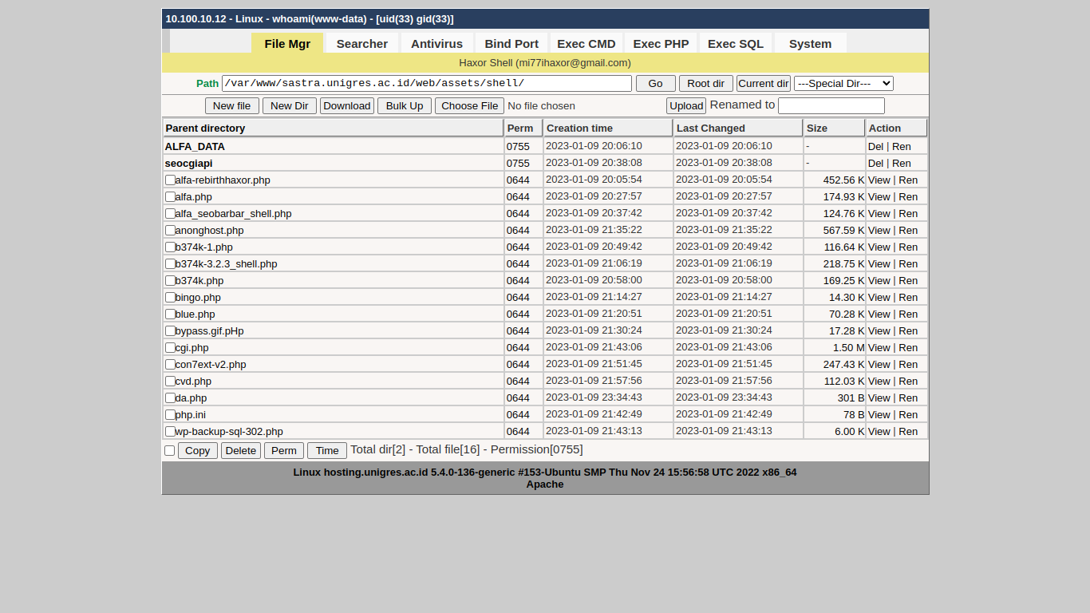Screen dimensions: 1090x613
Task: Click the Root dir button
Action: click(x=706, y=84)
